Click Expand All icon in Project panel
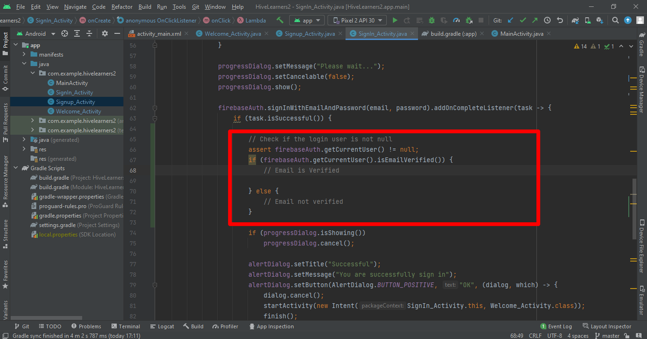 [x=77, y=33]
